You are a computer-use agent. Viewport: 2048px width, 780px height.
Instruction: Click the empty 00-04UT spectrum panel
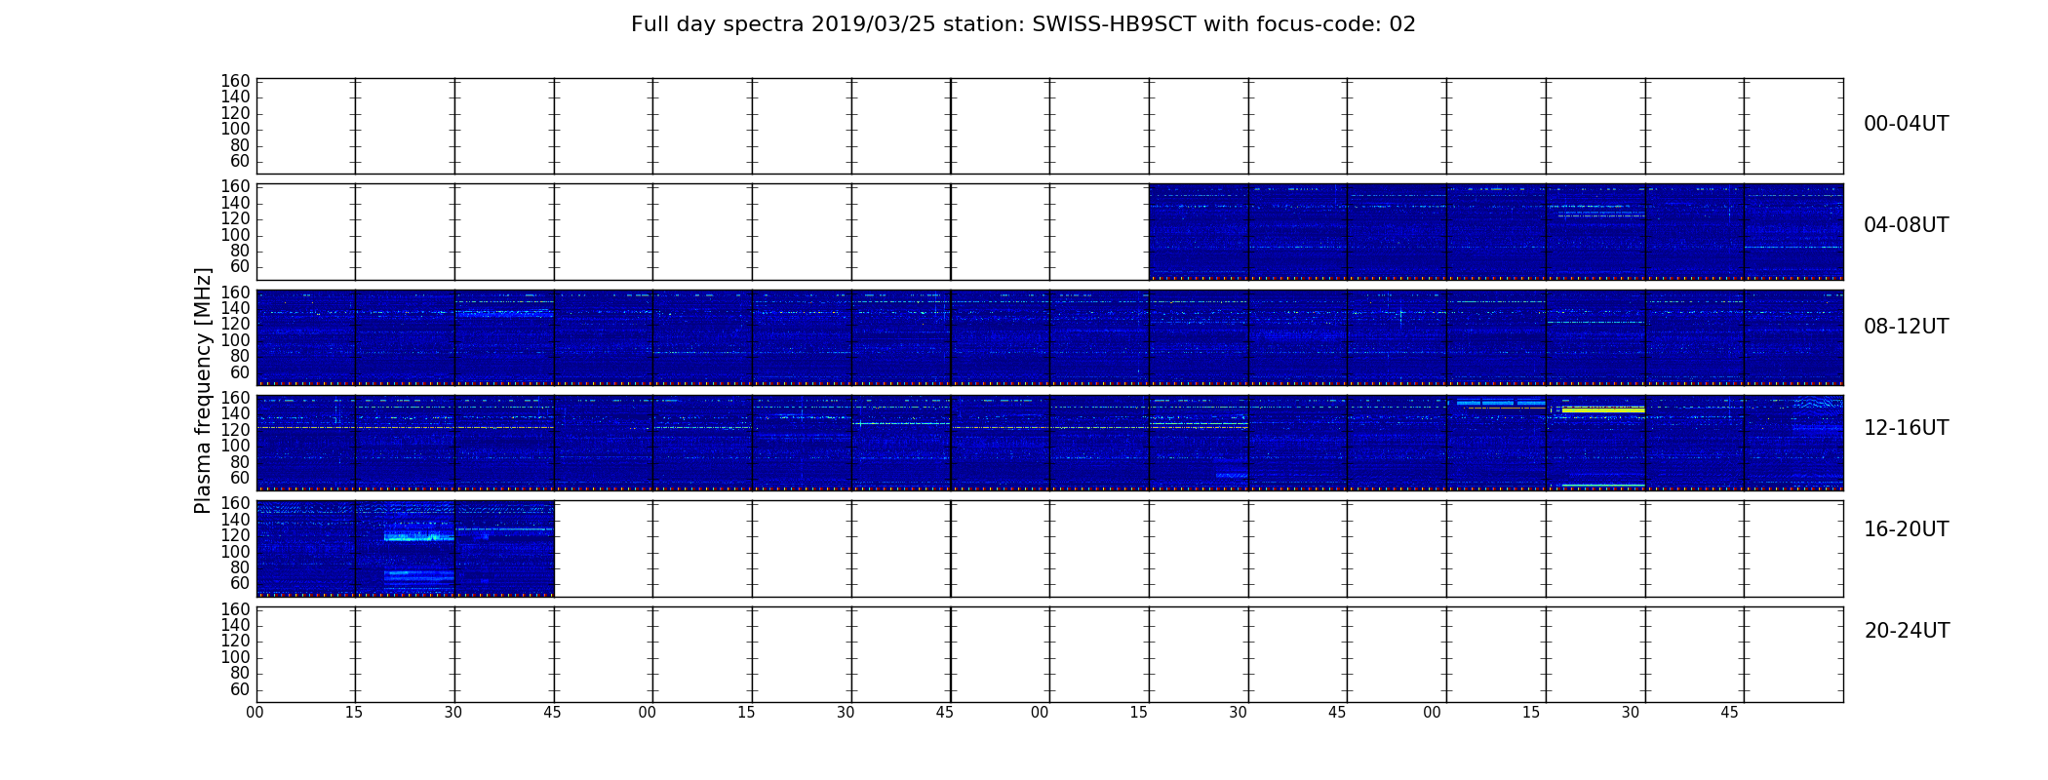1049,126
